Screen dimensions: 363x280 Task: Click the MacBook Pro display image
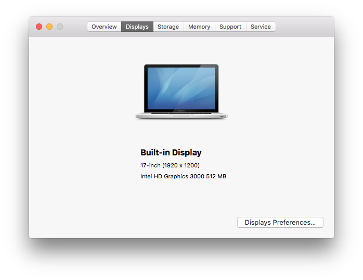tap(181, 92)
